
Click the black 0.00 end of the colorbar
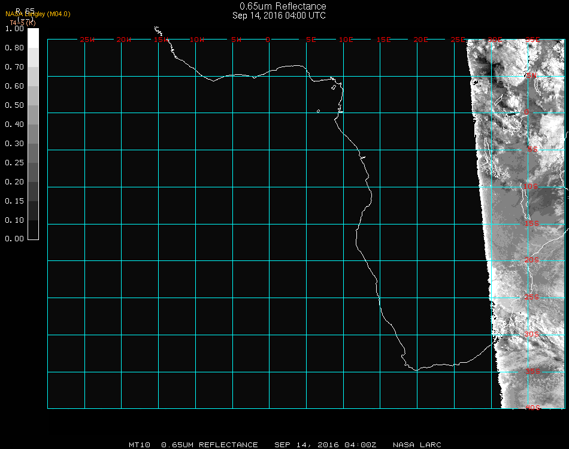coord(33,233)
